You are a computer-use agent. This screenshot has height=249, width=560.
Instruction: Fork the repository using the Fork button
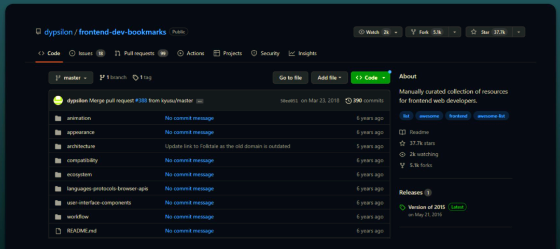point(427,32)
